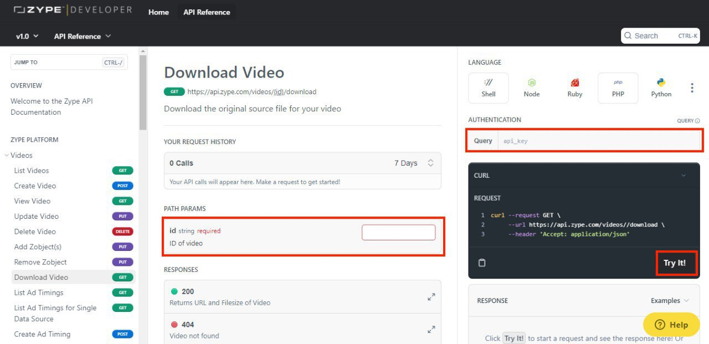Collapse the CURL code panel chevron
This screenshot has width=709, height=344.
pyautogui.click(x=684, y=176)
